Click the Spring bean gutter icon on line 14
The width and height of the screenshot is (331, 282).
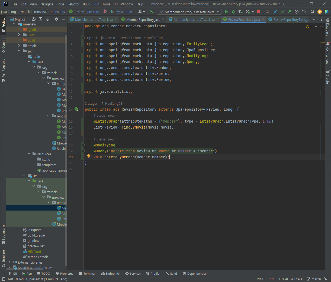click(76, 109)
